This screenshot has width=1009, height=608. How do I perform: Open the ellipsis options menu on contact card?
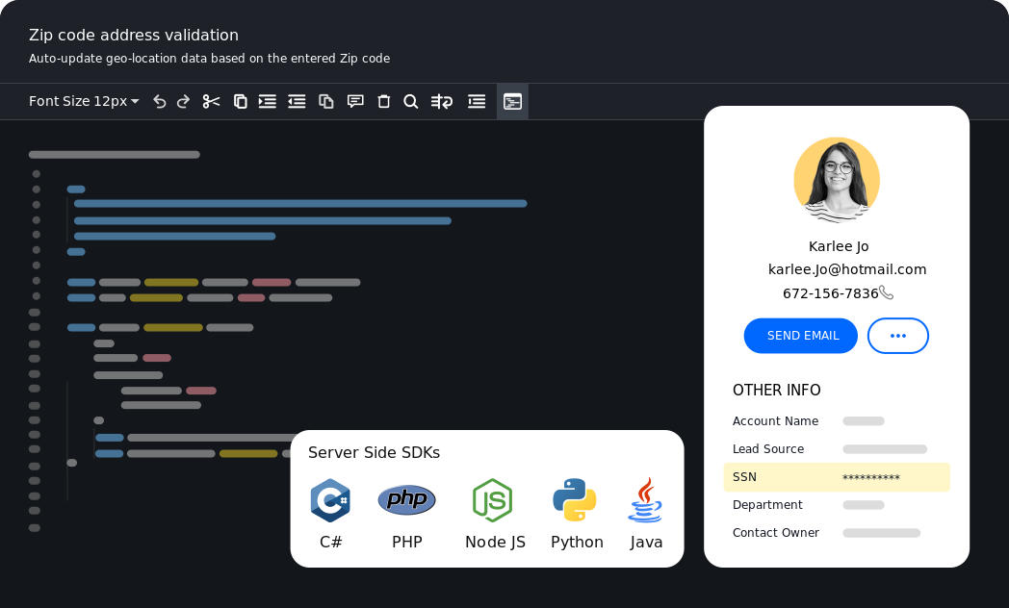point(897,336)
